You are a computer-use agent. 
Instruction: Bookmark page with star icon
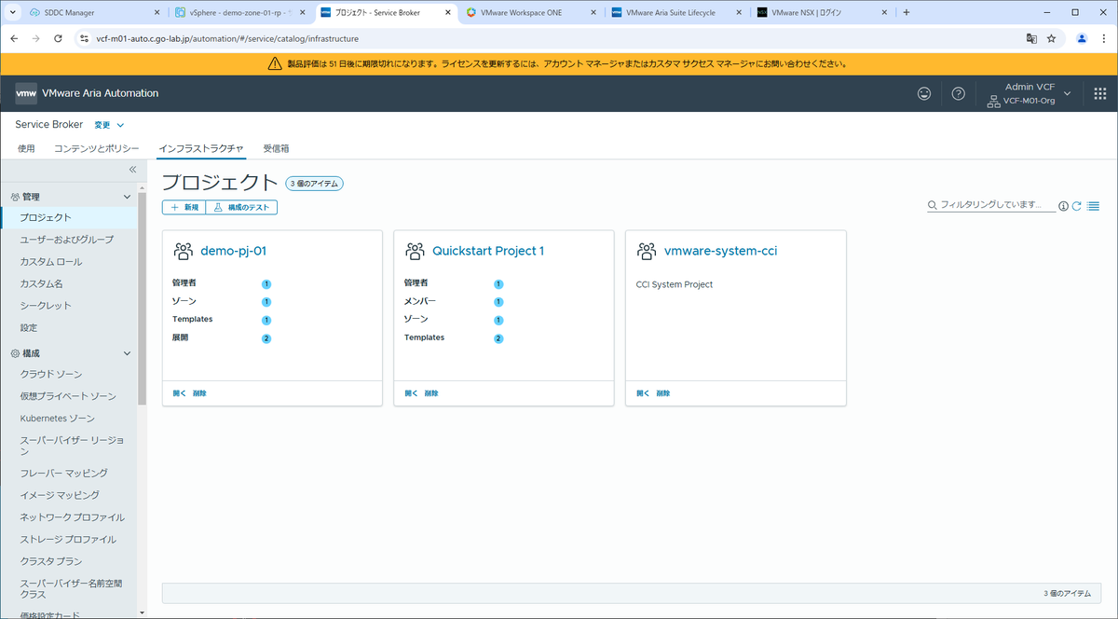tap(1051, 38)
